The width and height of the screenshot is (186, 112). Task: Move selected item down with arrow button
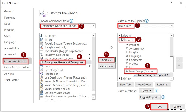click(x=179, y=66)
